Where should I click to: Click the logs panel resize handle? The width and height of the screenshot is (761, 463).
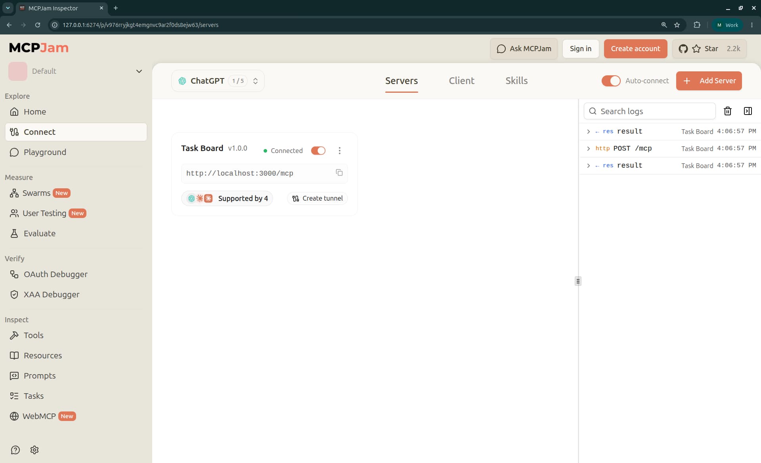(578, 281)
